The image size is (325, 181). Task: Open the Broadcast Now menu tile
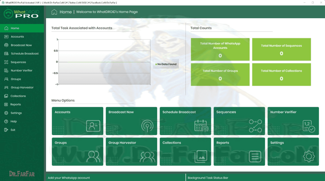(x=131, y=121)
